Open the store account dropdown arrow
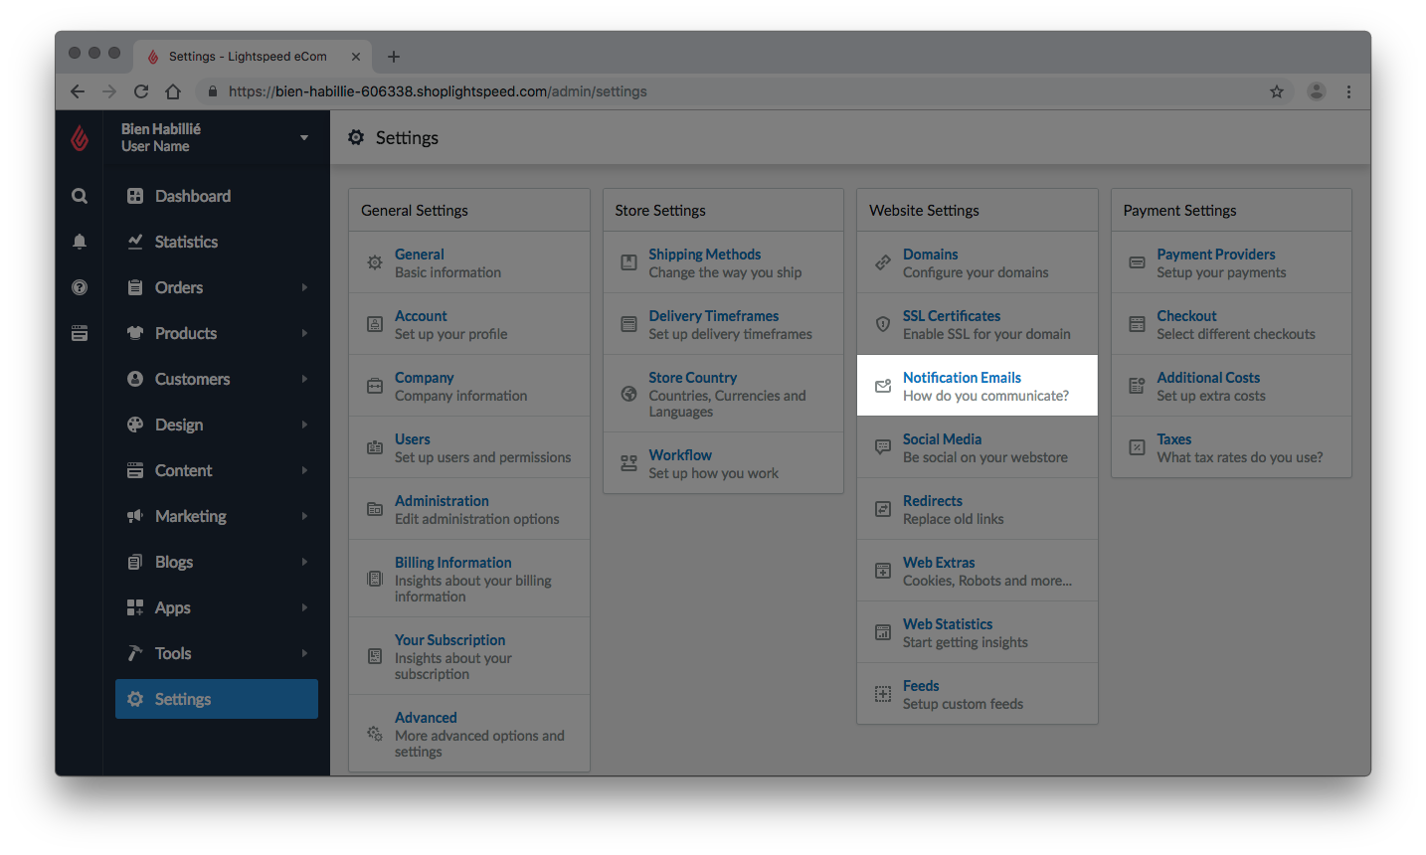 coord(304,137)
